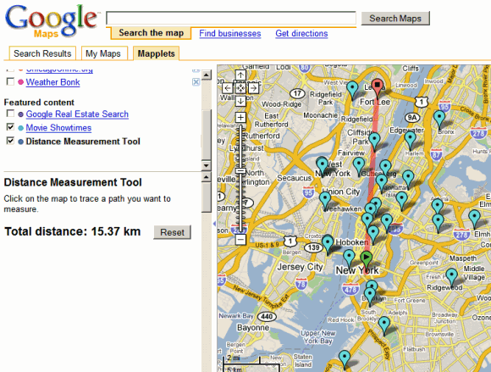Click the map zoom slider handle
Image resolution: width=491 pixels, height=372 pixels.
[240, 171]
